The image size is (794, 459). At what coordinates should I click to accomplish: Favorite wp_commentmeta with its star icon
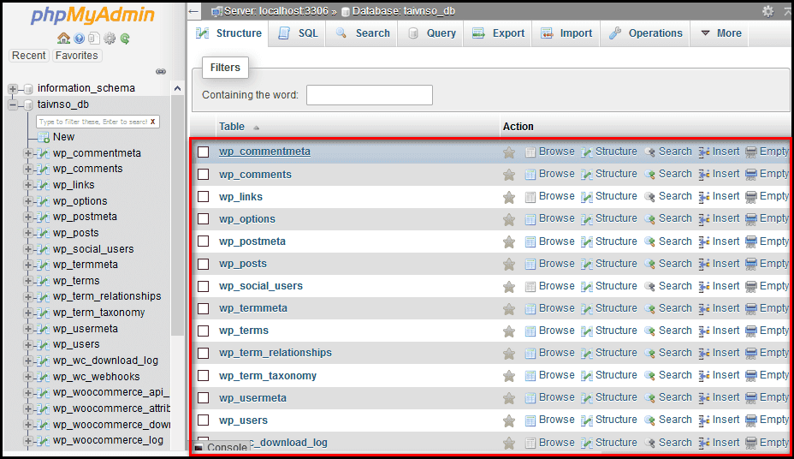pyautogui.click(x=509, y=152)
